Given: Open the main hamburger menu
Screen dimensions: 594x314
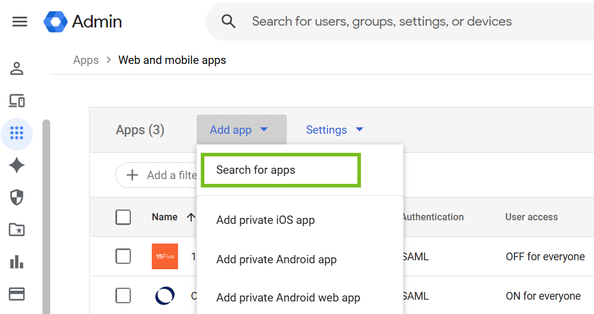Looking at the screenshot, I should [20, 21].
